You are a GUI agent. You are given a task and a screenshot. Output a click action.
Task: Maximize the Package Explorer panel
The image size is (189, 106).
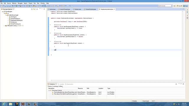click(44, 9)
